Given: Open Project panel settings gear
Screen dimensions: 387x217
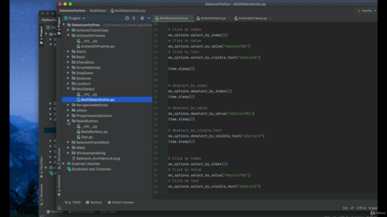Looking at the screenshot, I should click(x=142, y=18).
